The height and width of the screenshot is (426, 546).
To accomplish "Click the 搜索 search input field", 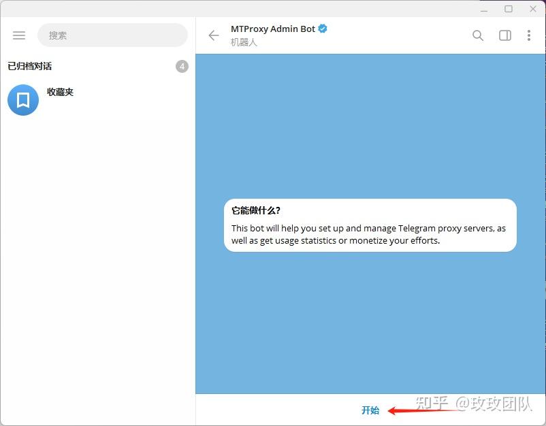I will coord(112,35).
